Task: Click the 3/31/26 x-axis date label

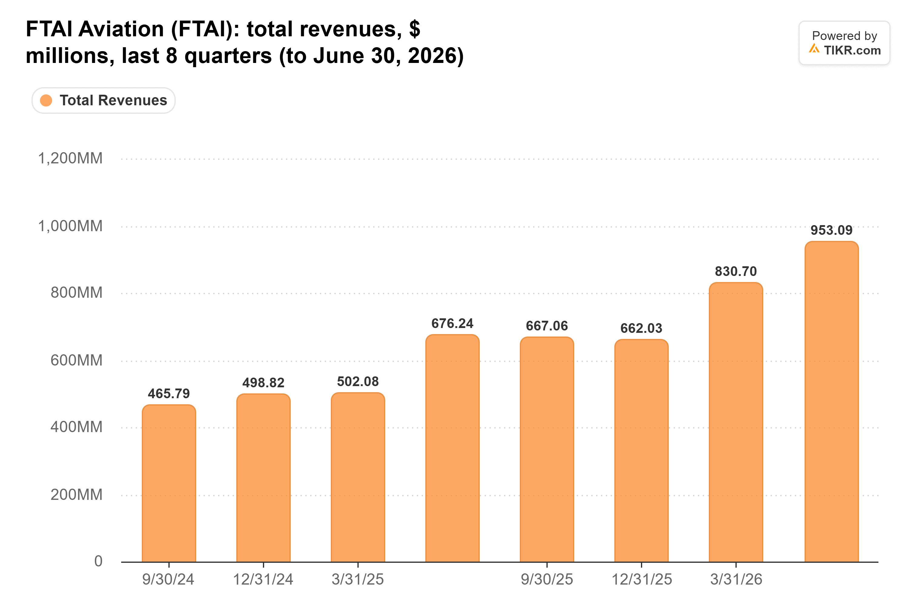Action: click(736, 580)
